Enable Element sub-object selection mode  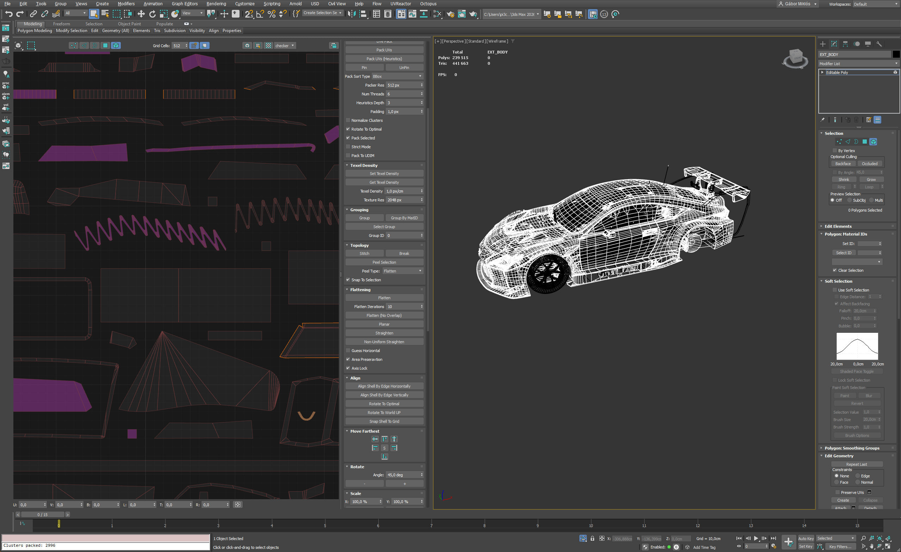[x=873, y=142]
